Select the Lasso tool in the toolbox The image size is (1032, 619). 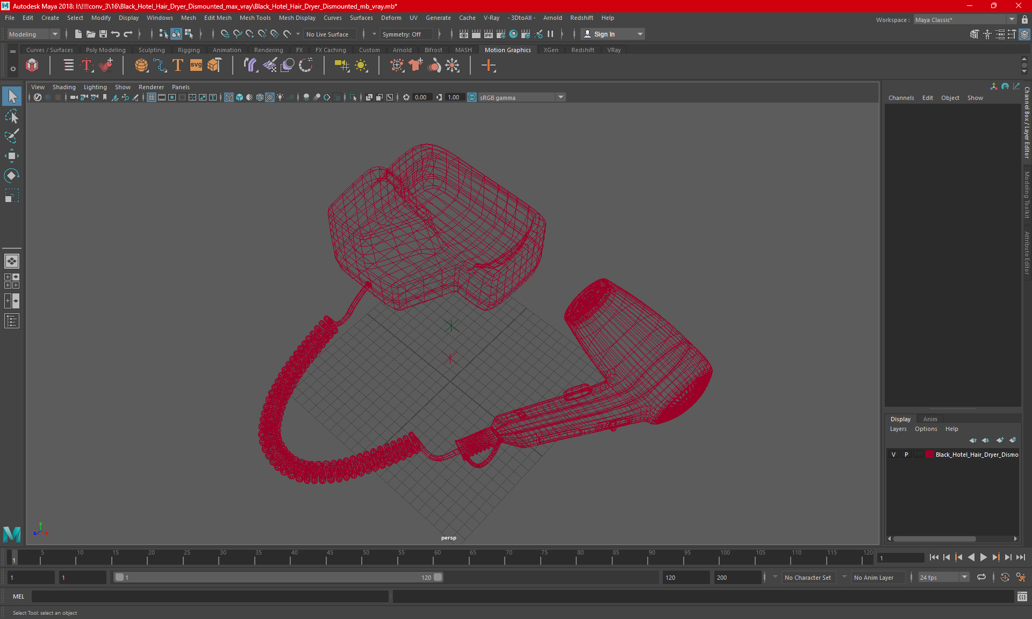[12, 116]
